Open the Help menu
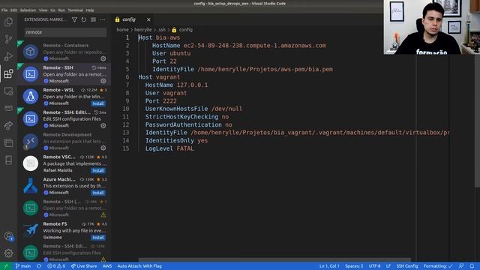The width and height of the screenshot is (480, 270). (90, 10)
